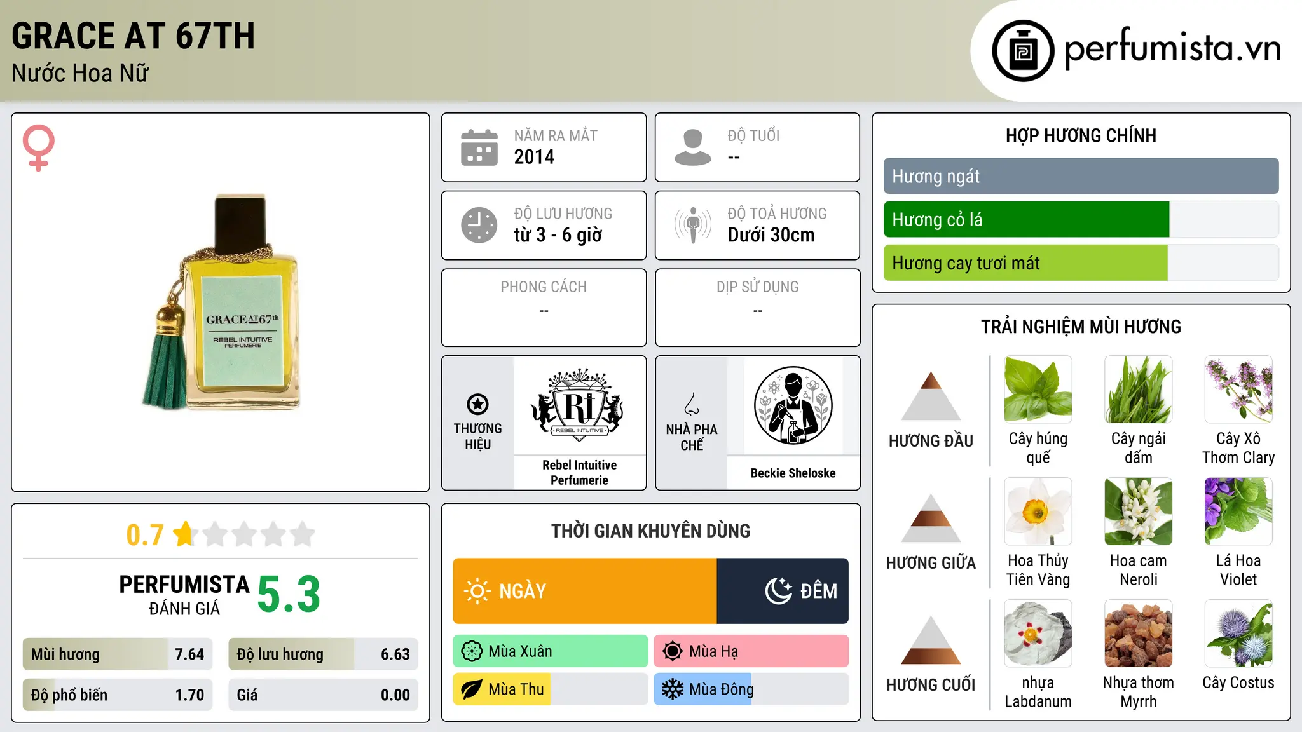Open the Cây húng quế basil note image
1302x732 pixels.
pyautogui.click(x=1038, y=389)
